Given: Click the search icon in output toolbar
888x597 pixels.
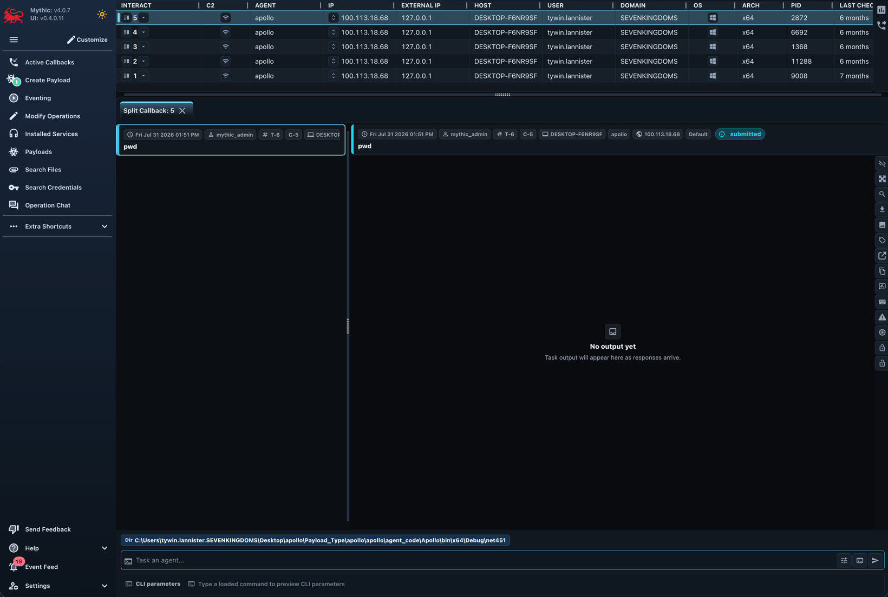Looking at the screenshot, I should 882,194.
